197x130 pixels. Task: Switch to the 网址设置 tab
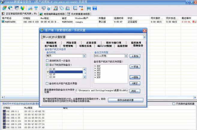71,43
